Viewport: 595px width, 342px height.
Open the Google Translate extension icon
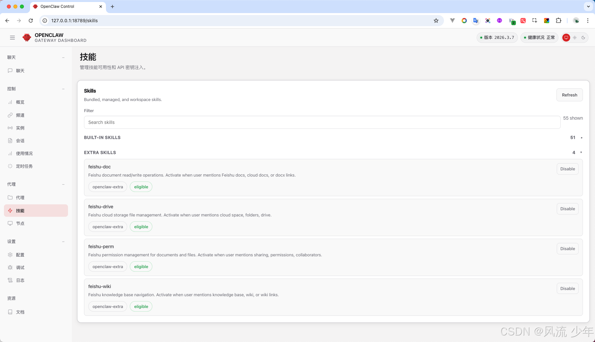tap(476, 21)
